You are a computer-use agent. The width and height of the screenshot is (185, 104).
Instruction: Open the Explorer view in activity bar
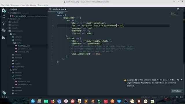[3, 10]
